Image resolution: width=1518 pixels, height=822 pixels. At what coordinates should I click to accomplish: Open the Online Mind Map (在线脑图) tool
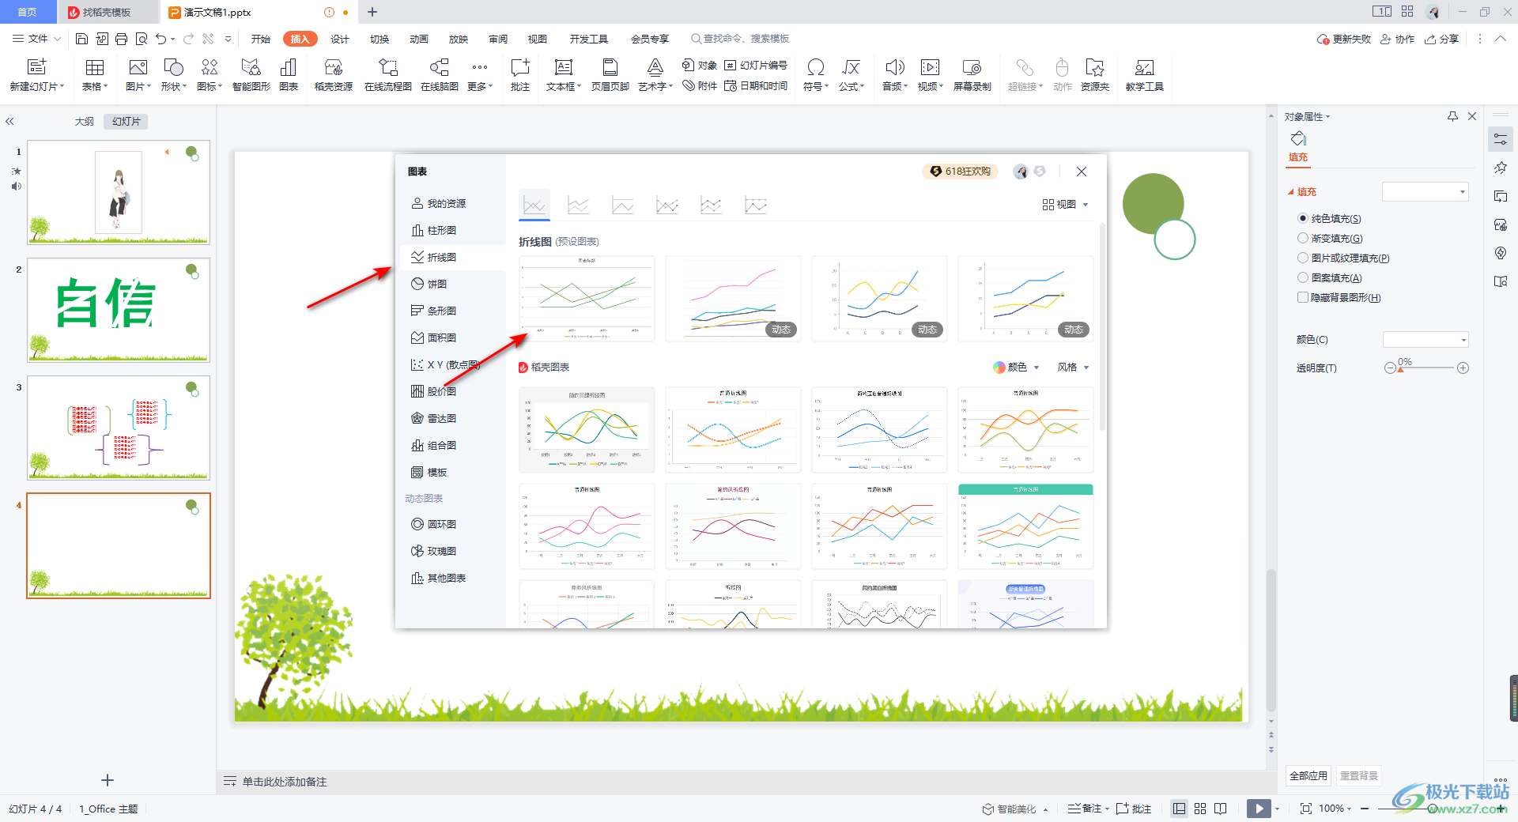coord(440,75)
